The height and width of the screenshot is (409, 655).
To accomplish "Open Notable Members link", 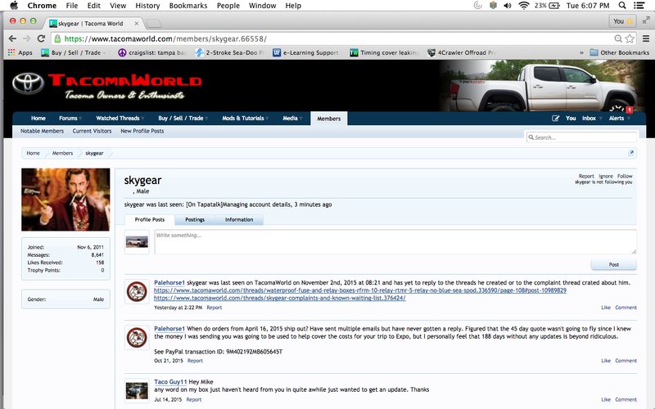I will (x=43, y=131).
